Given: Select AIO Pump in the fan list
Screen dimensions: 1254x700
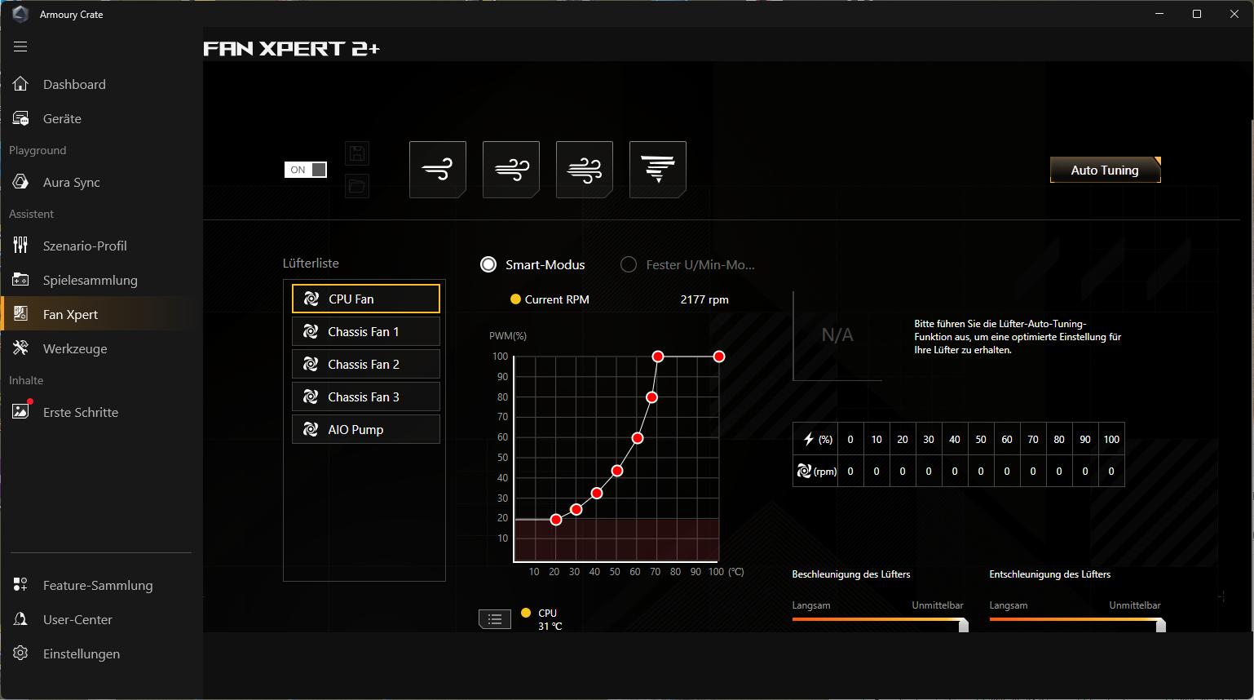Looking at the screenshot, I should (x=365, y=429).
